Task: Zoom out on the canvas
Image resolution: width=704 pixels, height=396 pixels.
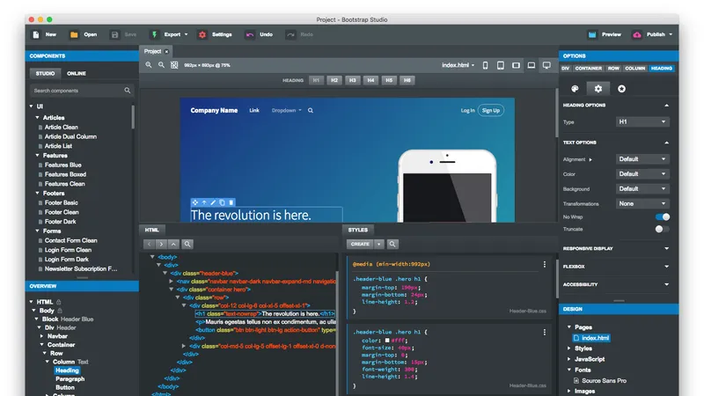Action: (x=161, y=65)
